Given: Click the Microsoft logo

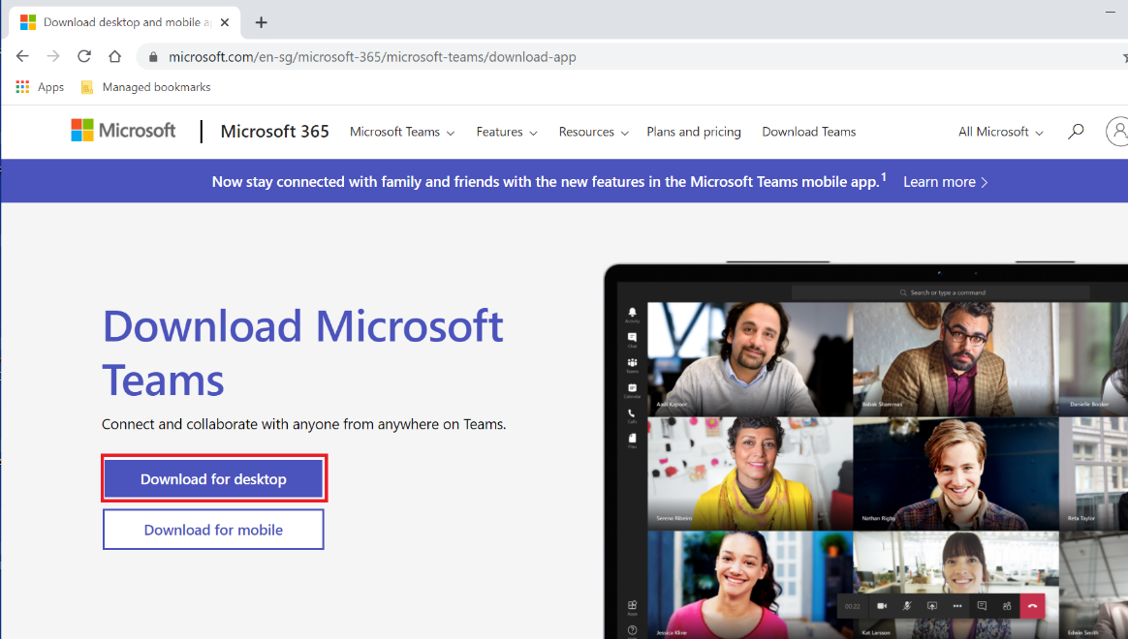Looking at the screenshot, I should pos(123,130).
